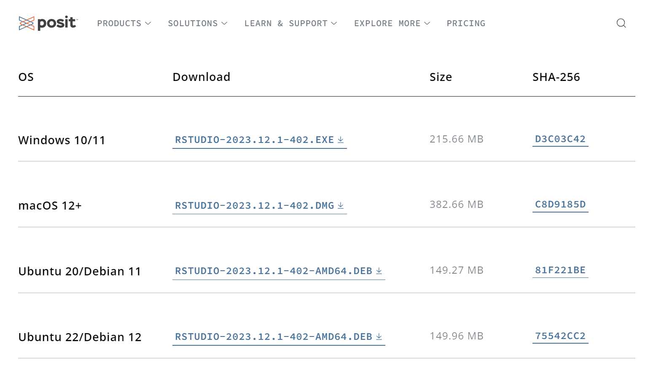
Task: Open the Learn & Support dropdown
Action: point(290,24)
